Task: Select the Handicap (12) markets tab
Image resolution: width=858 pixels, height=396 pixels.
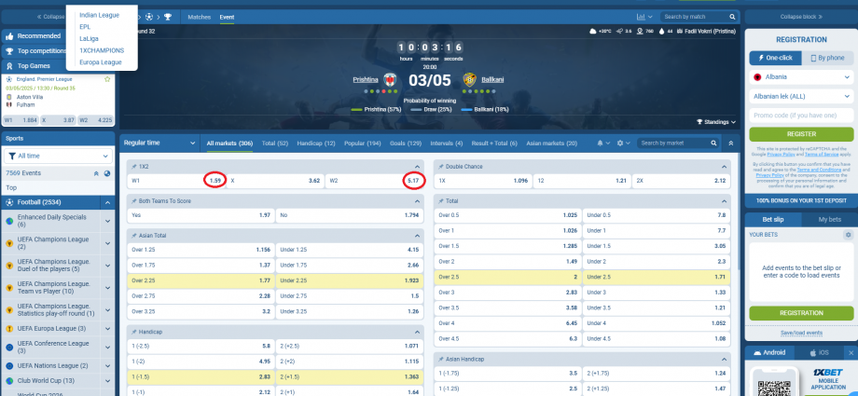Action: [x=316, y=143]
